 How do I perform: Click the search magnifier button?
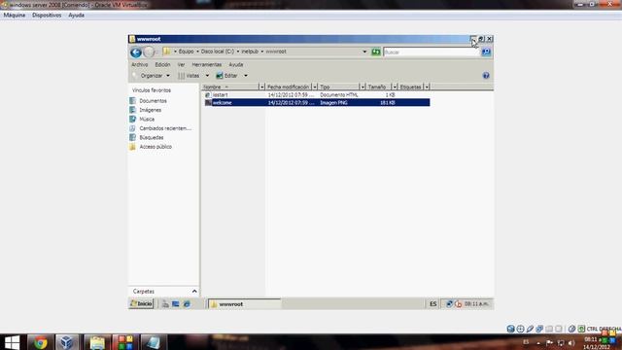point(486,52)
